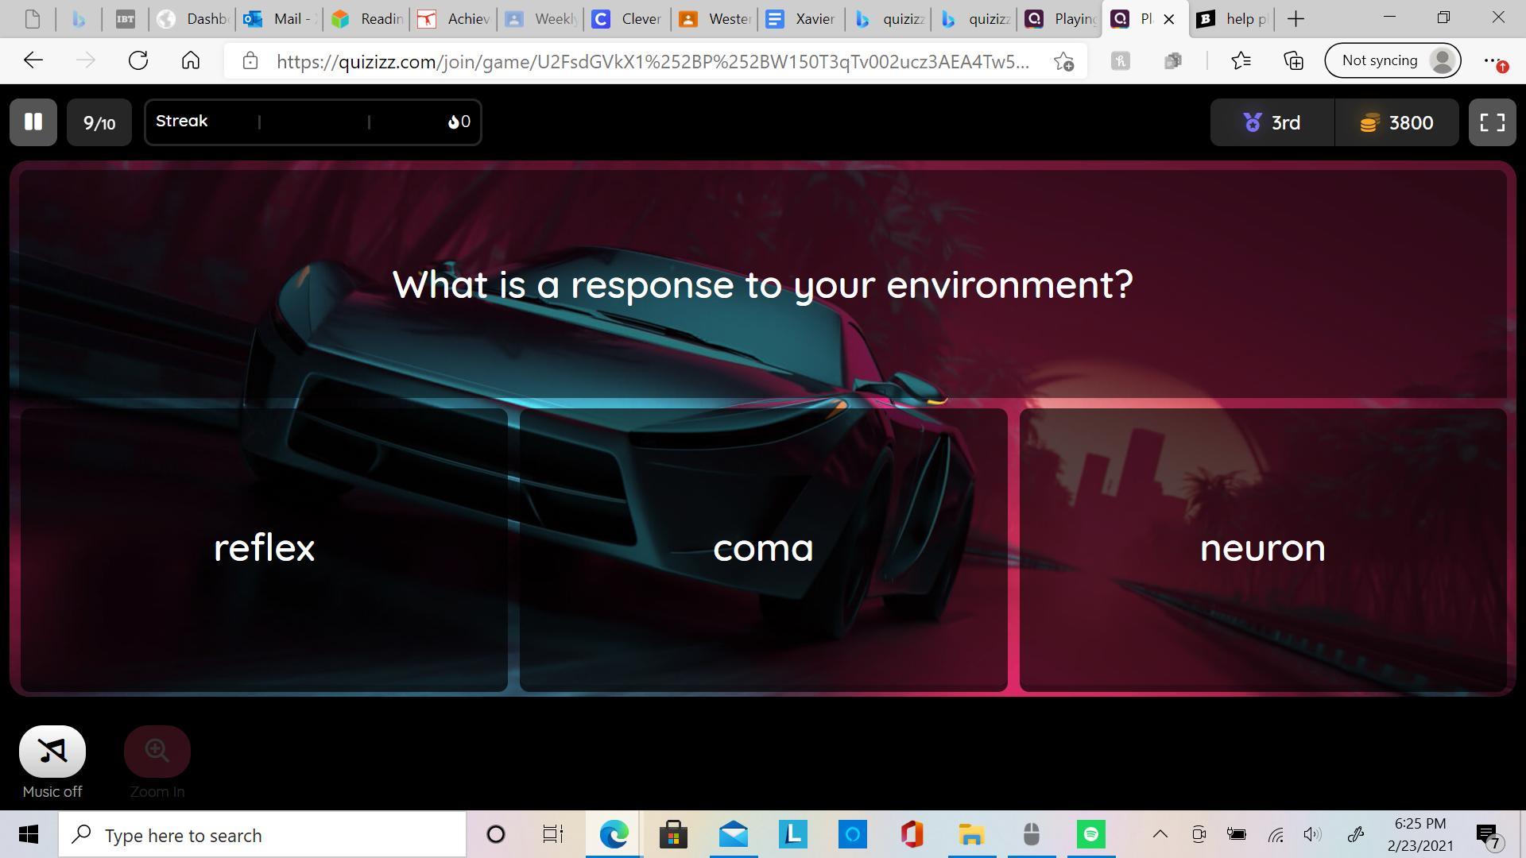Select the answer "coma"
Image resolution: width=1526 pixels, height=858 pixels.
pyautogui.click(x=763, y=549)
